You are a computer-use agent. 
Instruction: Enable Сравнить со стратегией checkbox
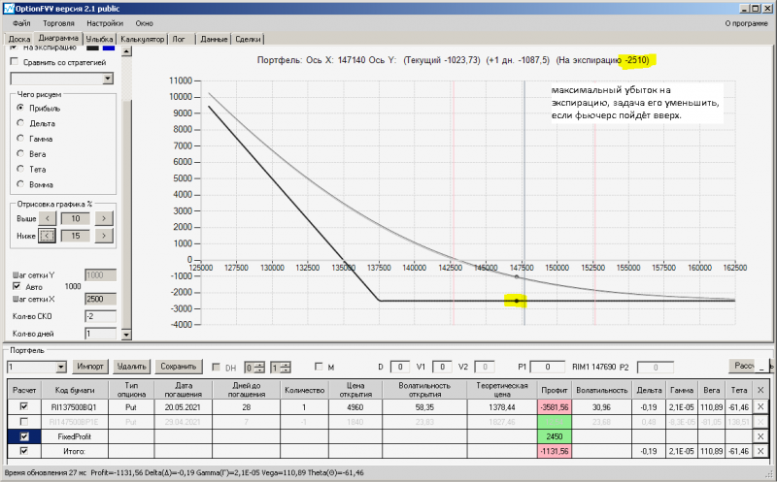[x=15, y=62]
